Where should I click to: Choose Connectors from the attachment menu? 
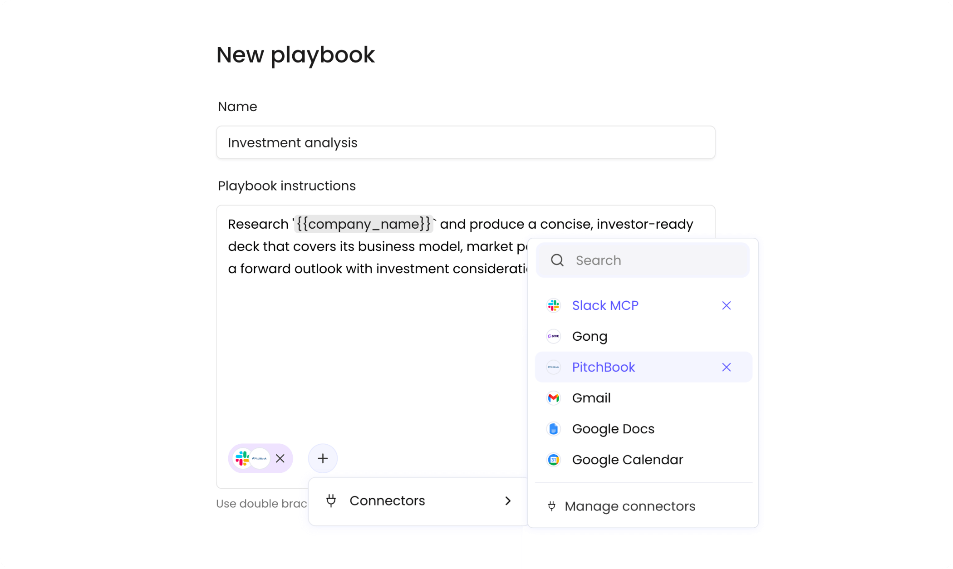[387, 500]
